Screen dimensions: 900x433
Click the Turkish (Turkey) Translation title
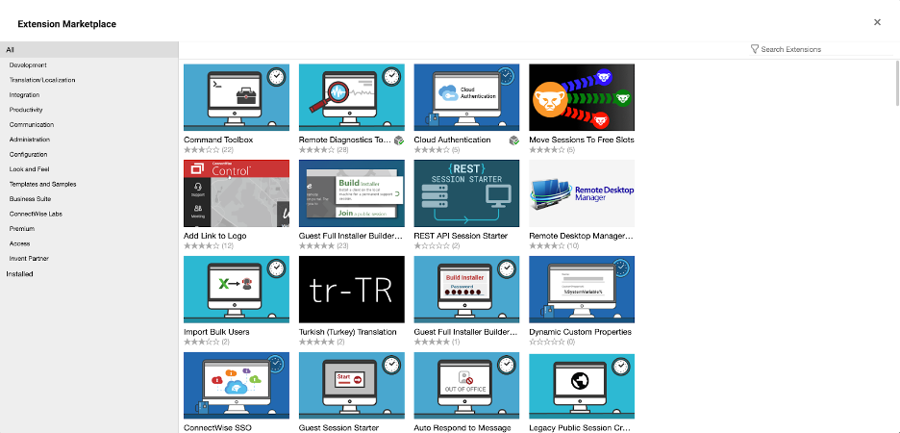348,332
